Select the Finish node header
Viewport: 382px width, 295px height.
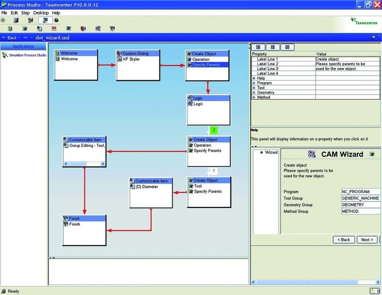[84, 218]
